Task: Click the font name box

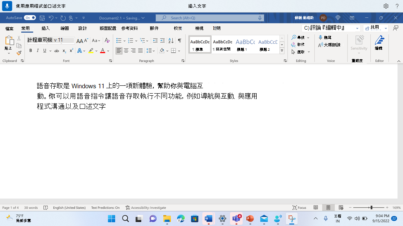Action: (x=50, y=40)
